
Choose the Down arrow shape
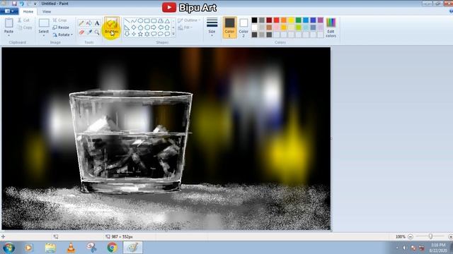point(127,34)
